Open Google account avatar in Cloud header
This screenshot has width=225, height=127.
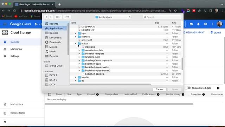219,24
